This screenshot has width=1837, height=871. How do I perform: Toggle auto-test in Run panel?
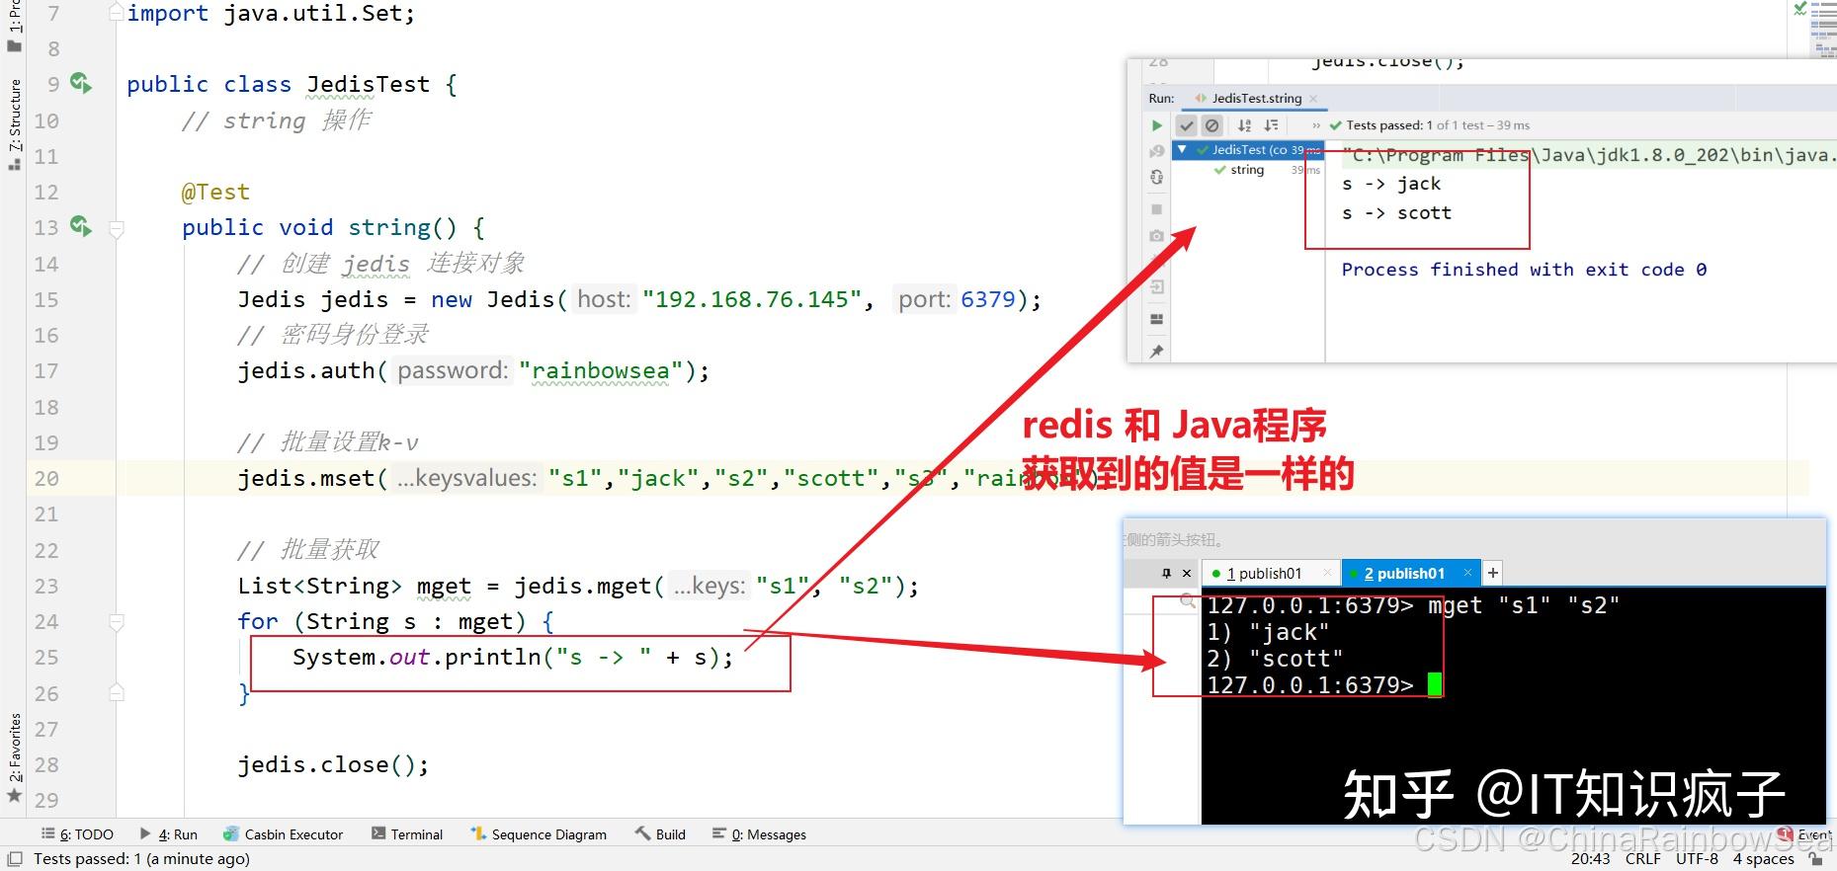coord(1157,178)
